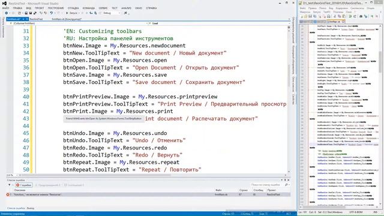Select the Вывод tab at the bottom
Image resolution: width=384 pixels, height=216 pixels.
tap(31, 208)
